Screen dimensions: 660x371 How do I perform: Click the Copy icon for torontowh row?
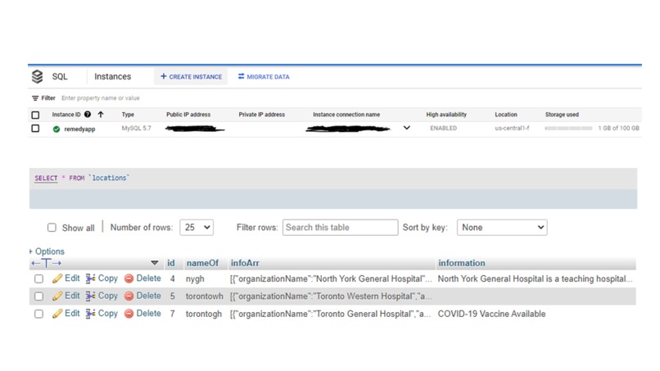91,296
